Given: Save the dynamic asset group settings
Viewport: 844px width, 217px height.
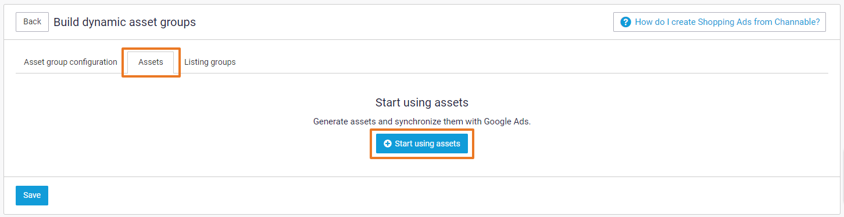Looking at the screenshot, I should click(x=32, y=196).
